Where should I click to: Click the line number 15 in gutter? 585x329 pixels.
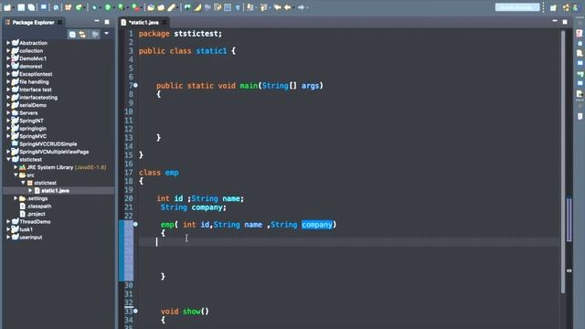tap(129, 154)
